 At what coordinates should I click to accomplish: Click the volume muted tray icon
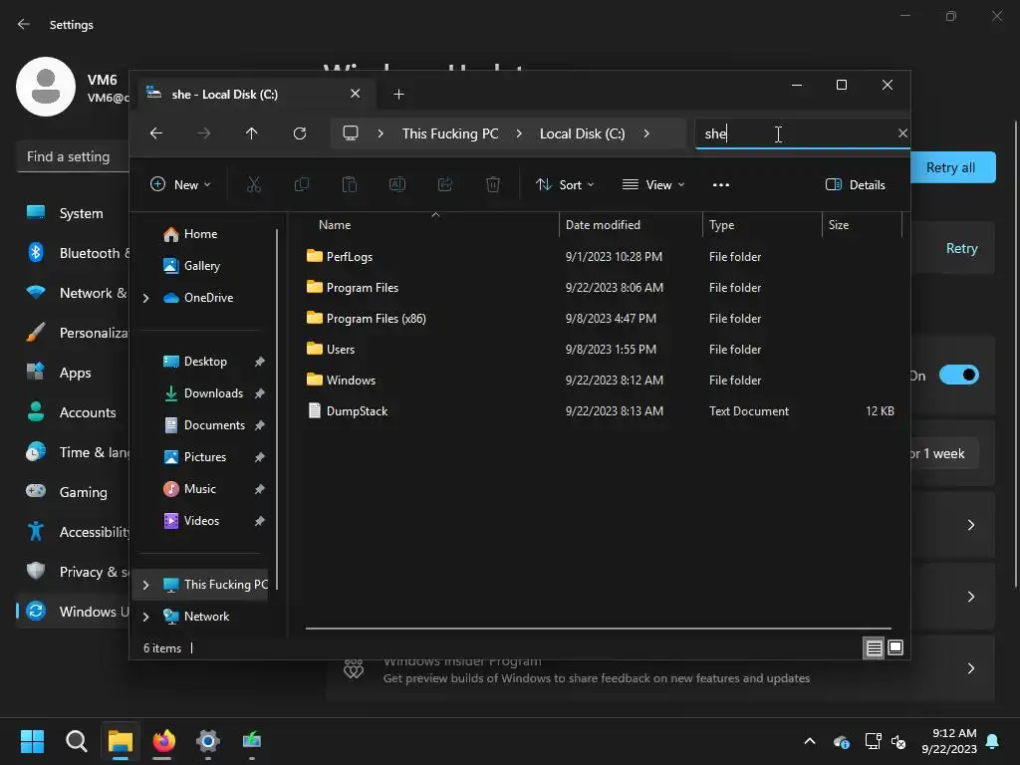pos(898,741)
